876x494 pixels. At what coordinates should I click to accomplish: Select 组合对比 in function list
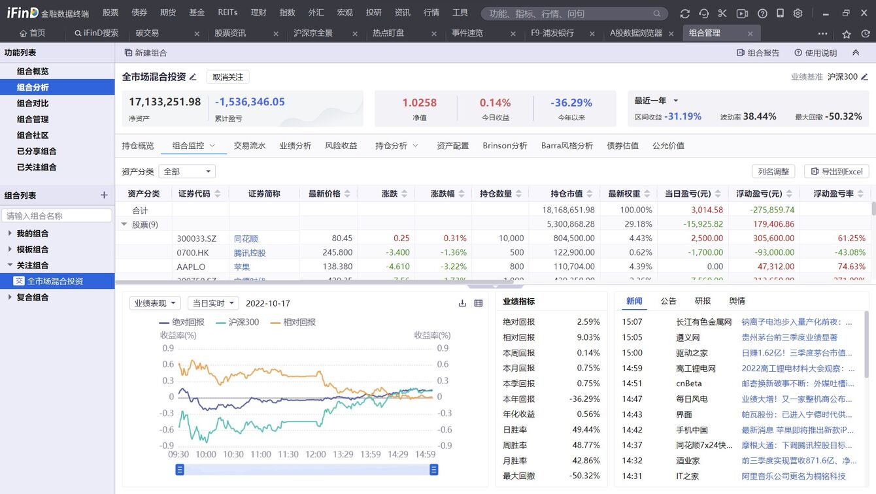point(33,103)
